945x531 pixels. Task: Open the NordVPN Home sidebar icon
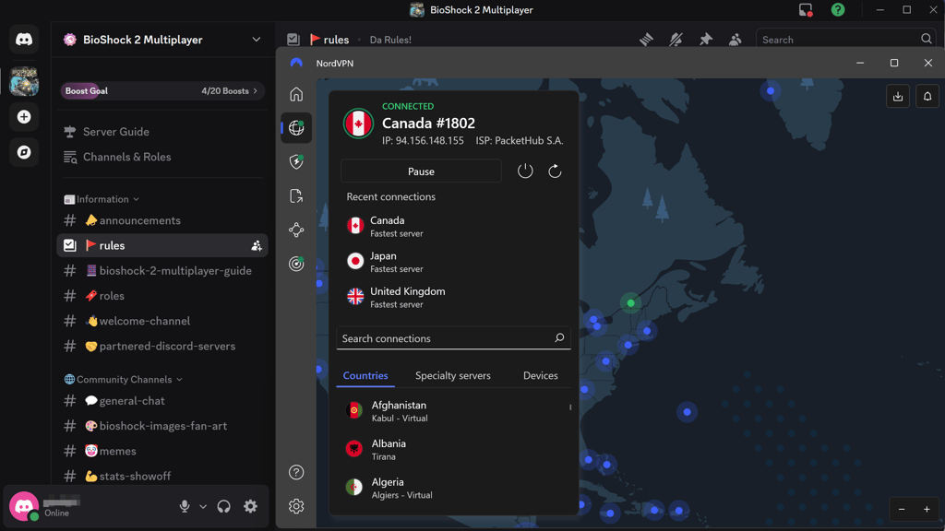click(x=296, y=95)
